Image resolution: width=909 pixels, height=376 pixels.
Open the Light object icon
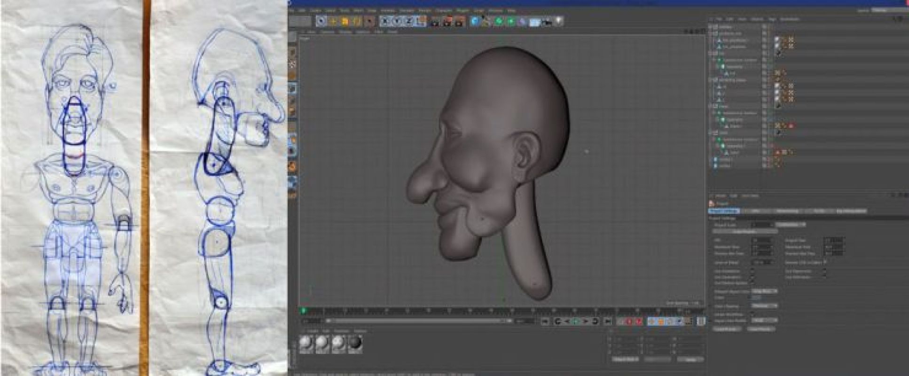(558, 21)
